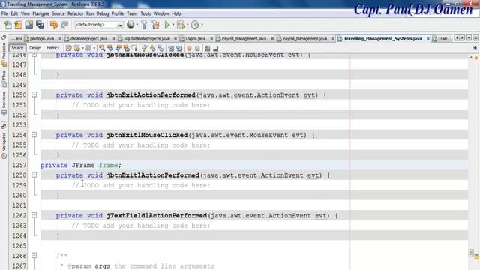Toggle rectangular selection mode
Image resolution: width=480 pixels, height=270 pixels.
pyautogui.click(x=134, y=48)
